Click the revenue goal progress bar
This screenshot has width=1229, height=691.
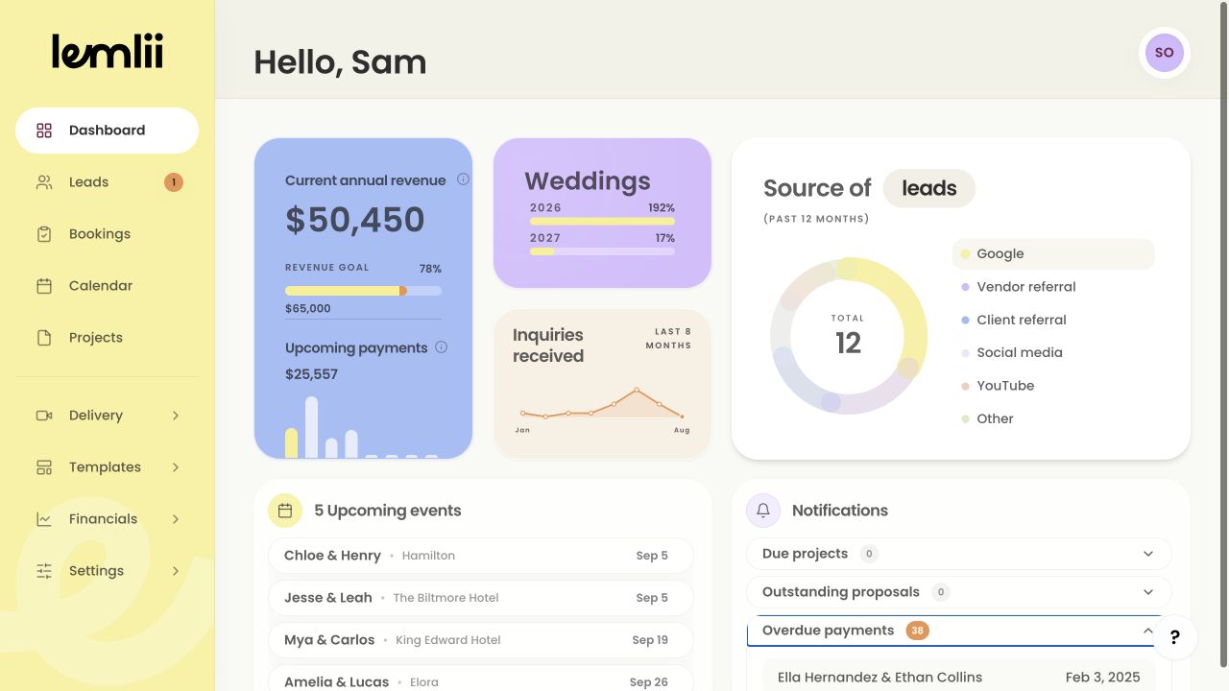(363, 291)
